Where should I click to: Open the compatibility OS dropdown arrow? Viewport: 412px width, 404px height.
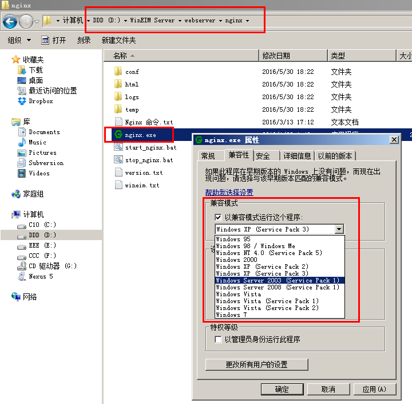point(339,229)
